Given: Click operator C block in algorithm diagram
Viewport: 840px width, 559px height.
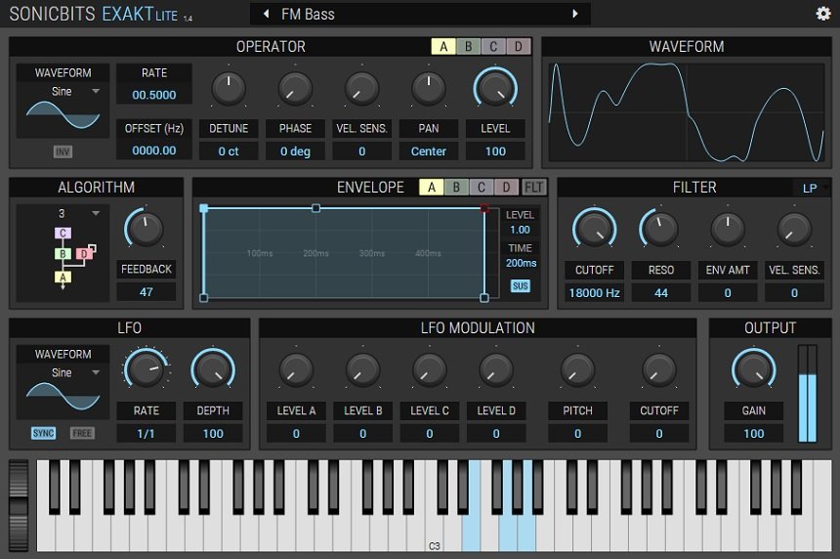Looking at the screenshot, I should point(63,234).
